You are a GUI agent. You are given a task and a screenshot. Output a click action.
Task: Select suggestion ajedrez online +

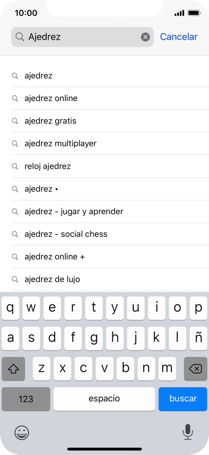[x=110, y=257]
